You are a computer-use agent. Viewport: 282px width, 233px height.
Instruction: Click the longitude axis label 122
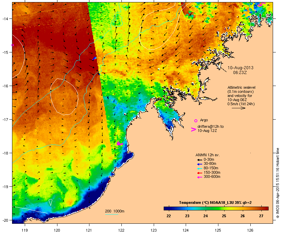pos(121,230)
